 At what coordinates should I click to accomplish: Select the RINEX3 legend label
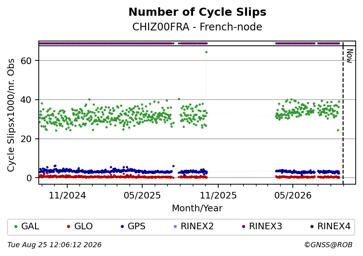[x=265, y=226]
